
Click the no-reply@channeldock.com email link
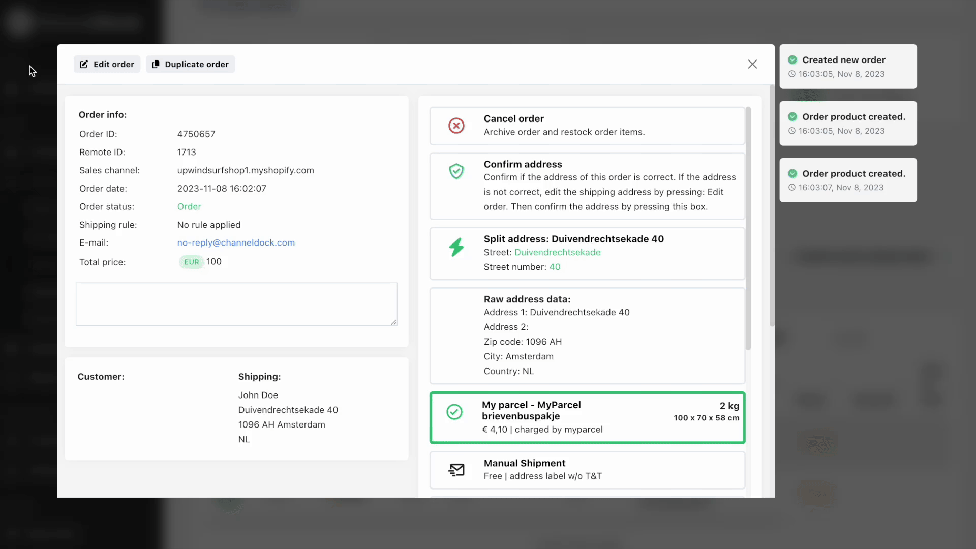[x=236, y=242]
